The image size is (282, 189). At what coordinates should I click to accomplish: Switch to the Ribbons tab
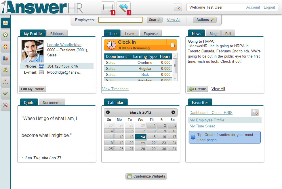pos(57,34)
